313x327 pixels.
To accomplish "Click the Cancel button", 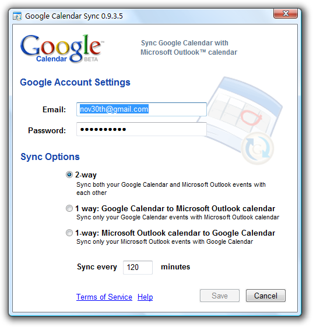I will [266, 296].
